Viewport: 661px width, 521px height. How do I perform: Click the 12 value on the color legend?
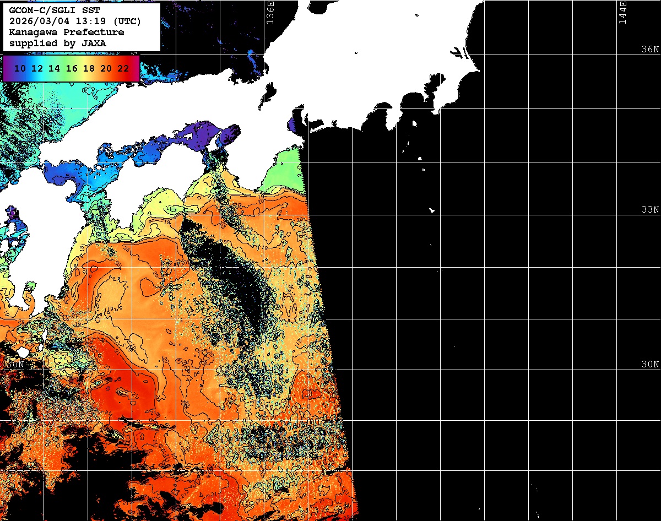37,68
